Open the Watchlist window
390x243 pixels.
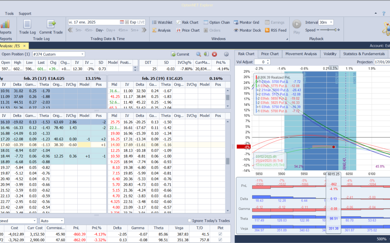(x=162, y=22)
